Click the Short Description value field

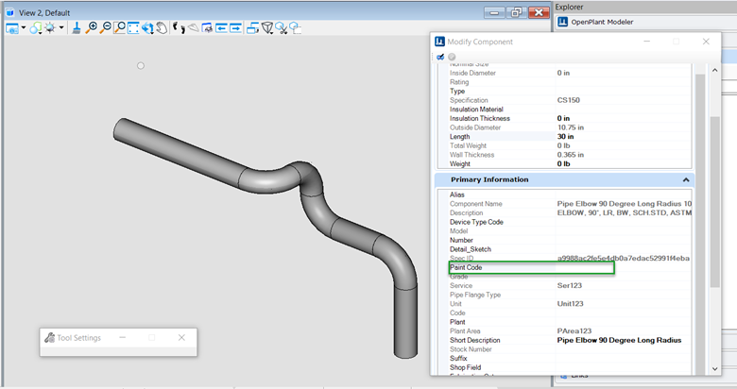[x=623, y=340]
